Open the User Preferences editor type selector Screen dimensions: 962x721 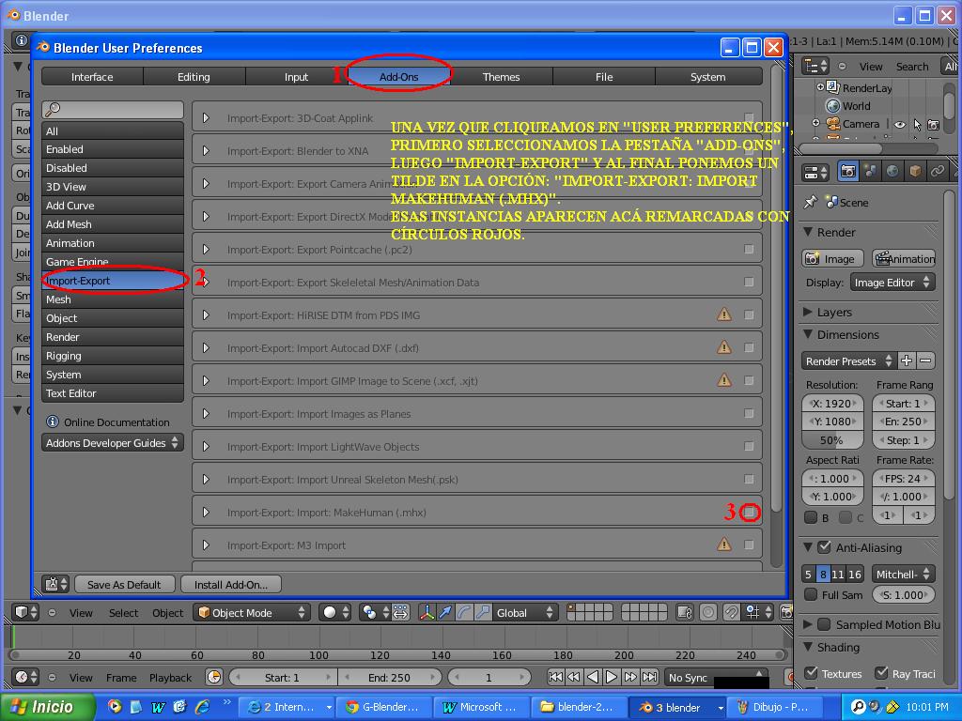pyautogui.click(x=55, y=584)
